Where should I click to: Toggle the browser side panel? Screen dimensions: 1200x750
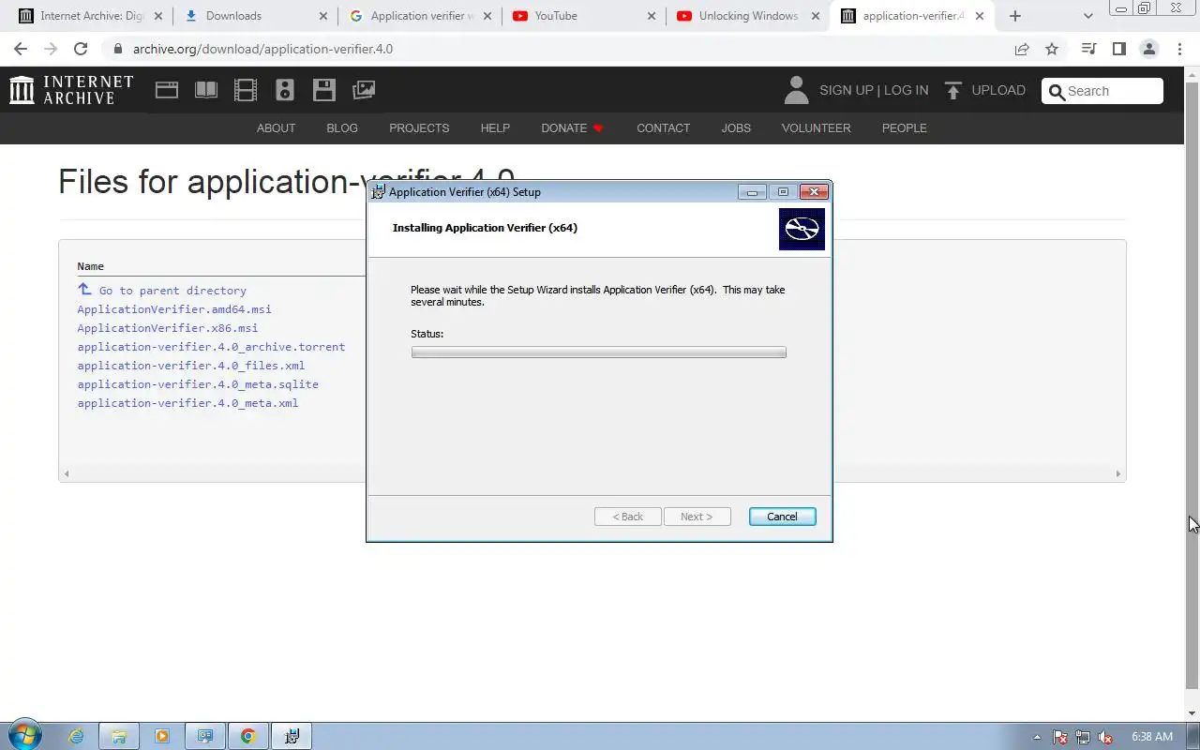1118,49
